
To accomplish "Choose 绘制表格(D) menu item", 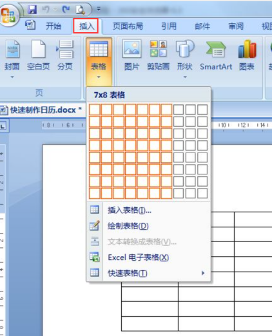I will 148,226.
